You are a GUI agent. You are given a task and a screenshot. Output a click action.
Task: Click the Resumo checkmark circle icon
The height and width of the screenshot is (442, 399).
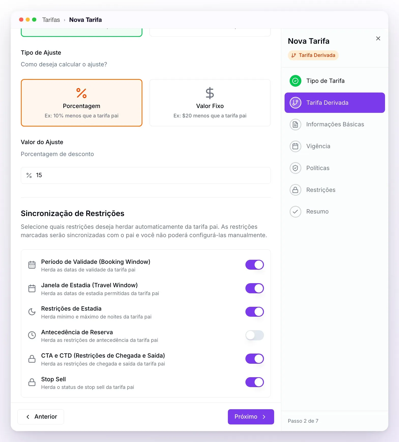tap(295, 212)
